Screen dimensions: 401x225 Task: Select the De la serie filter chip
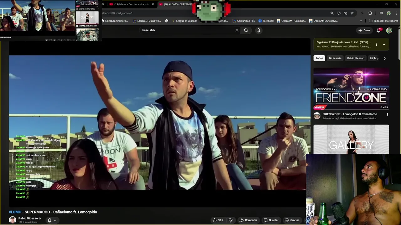(x=335, y=58)
